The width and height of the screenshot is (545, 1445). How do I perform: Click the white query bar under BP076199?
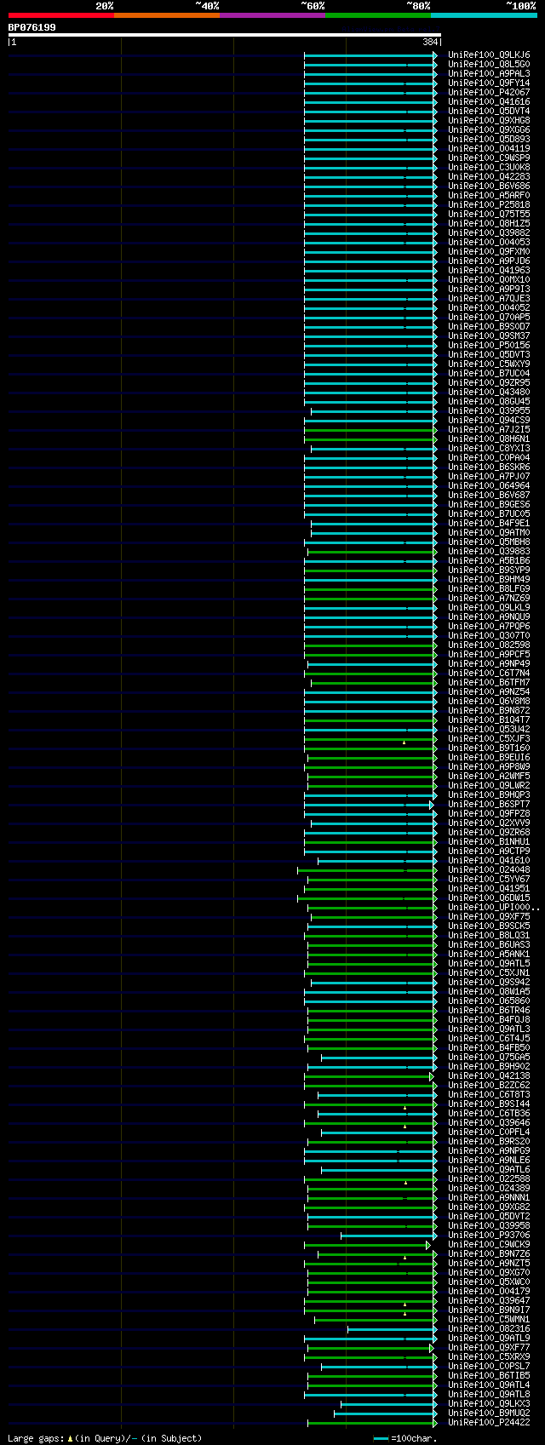point(225,35)
